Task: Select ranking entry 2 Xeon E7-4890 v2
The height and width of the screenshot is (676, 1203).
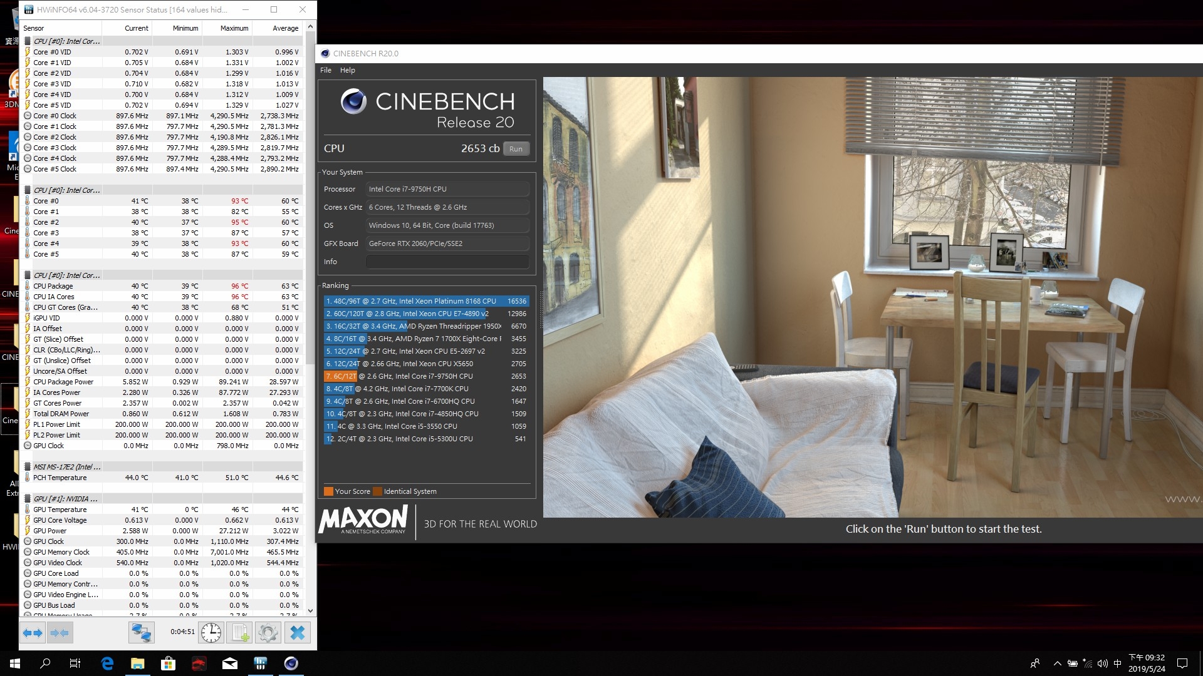Action: coord(426,314)
